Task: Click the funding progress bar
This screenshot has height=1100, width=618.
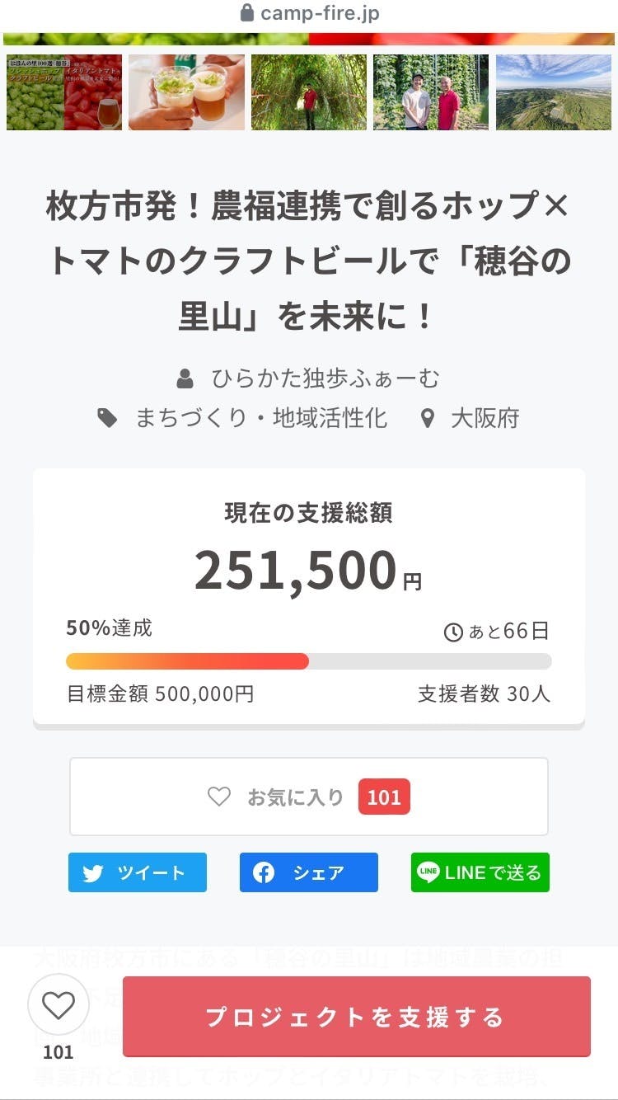Action: coord(309,661)
